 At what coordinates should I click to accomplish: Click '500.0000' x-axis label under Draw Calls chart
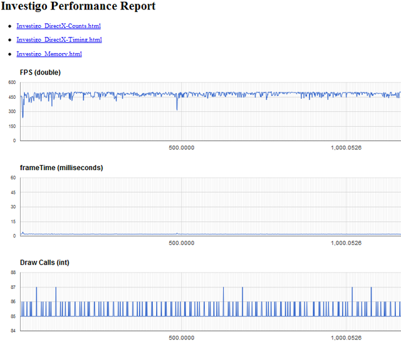[x=182, y=338]
